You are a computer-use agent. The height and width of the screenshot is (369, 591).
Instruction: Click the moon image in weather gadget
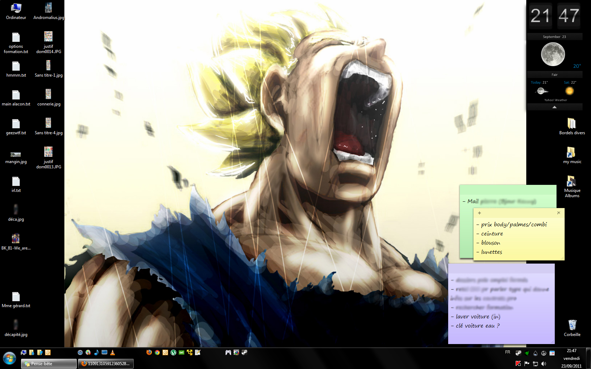point(553,54)
